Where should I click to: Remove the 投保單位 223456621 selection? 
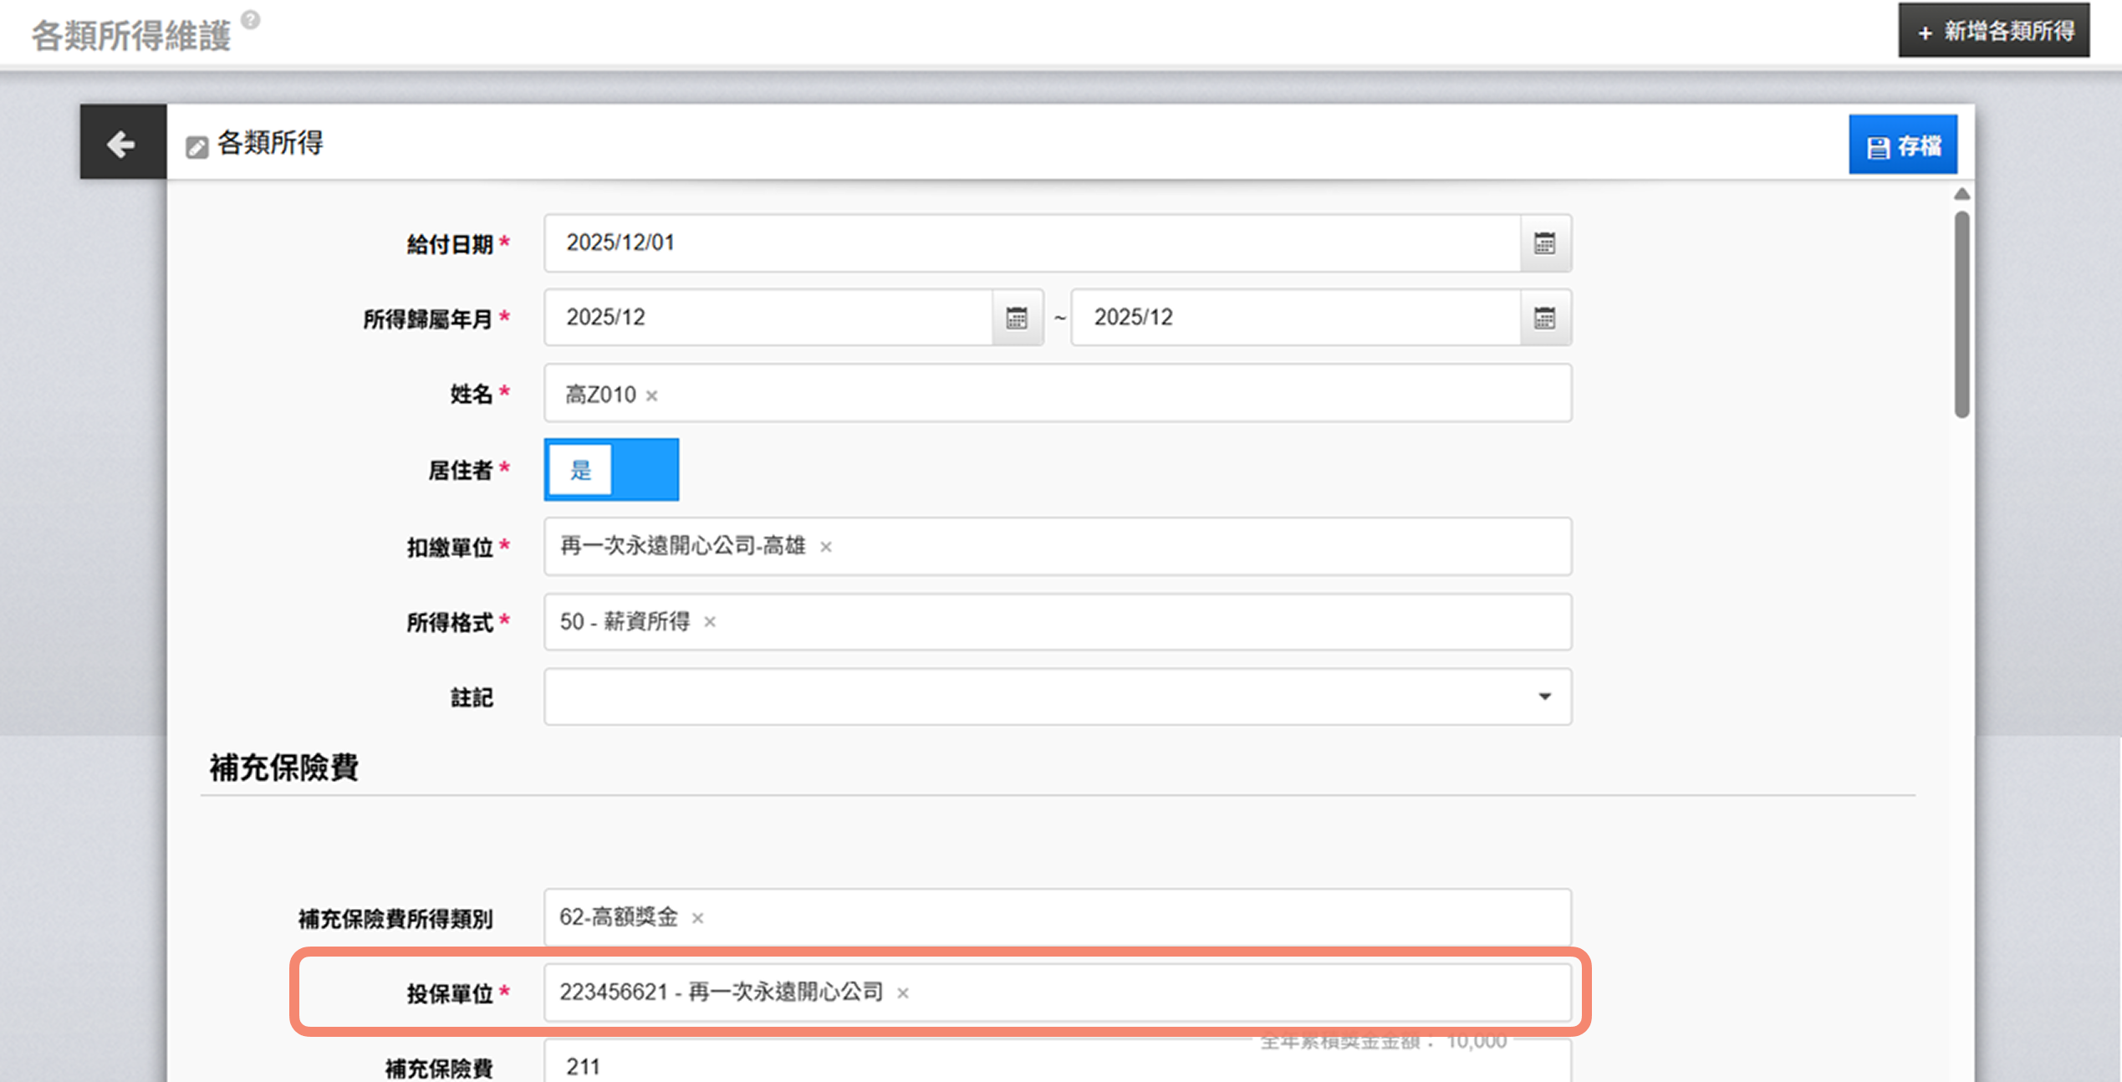pyautogui.click(x=903, y=993)
